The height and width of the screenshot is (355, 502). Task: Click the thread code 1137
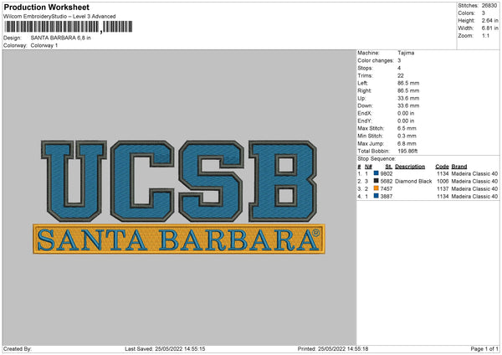(443, 188)
